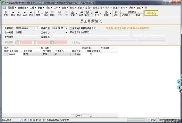Click the 打印 (Print) toolbar icon
This screenshot has width=182, height=123.
(106, 13)
